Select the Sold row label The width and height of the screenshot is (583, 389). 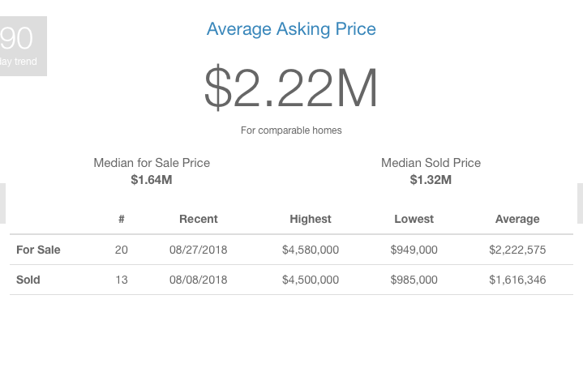coord(28,280)
